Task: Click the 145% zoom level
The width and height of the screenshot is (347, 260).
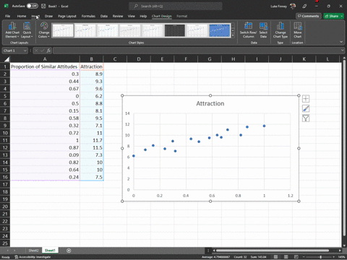Action: click(x=341, y=257)
